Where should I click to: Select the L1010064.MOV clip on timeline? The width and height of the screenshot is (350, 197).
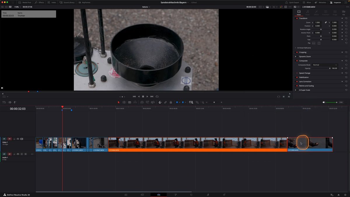click(197, 145)
